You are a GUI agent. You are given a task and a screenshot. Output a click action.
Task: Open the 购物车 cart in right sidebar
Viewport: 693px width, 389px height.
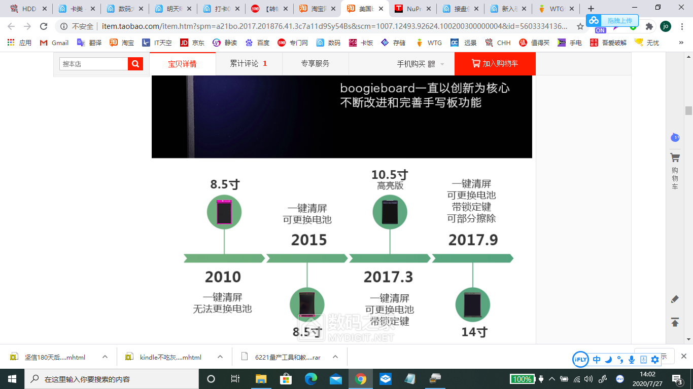tap(675, 171)
